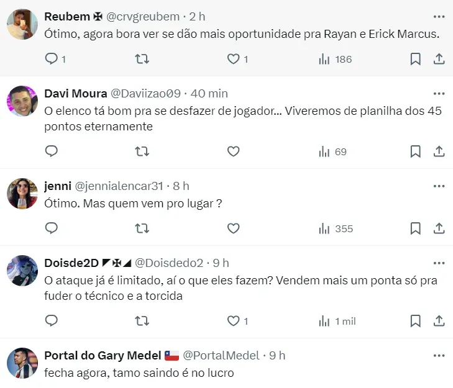Click jenni's profile avatar
This screenshot has width=453, height=388.
tap(22, 194)
